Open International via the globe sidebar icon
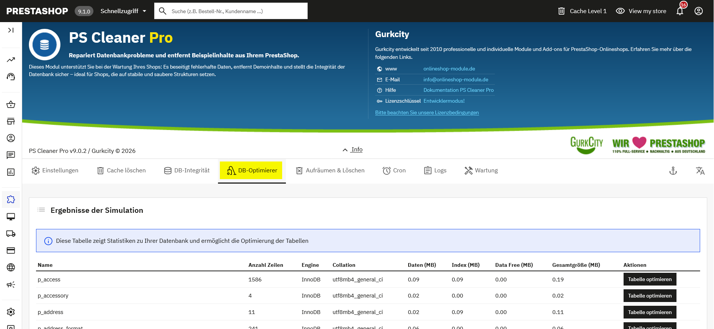The width and height of the screenshot is (714, 329). [x=11, y=267]
